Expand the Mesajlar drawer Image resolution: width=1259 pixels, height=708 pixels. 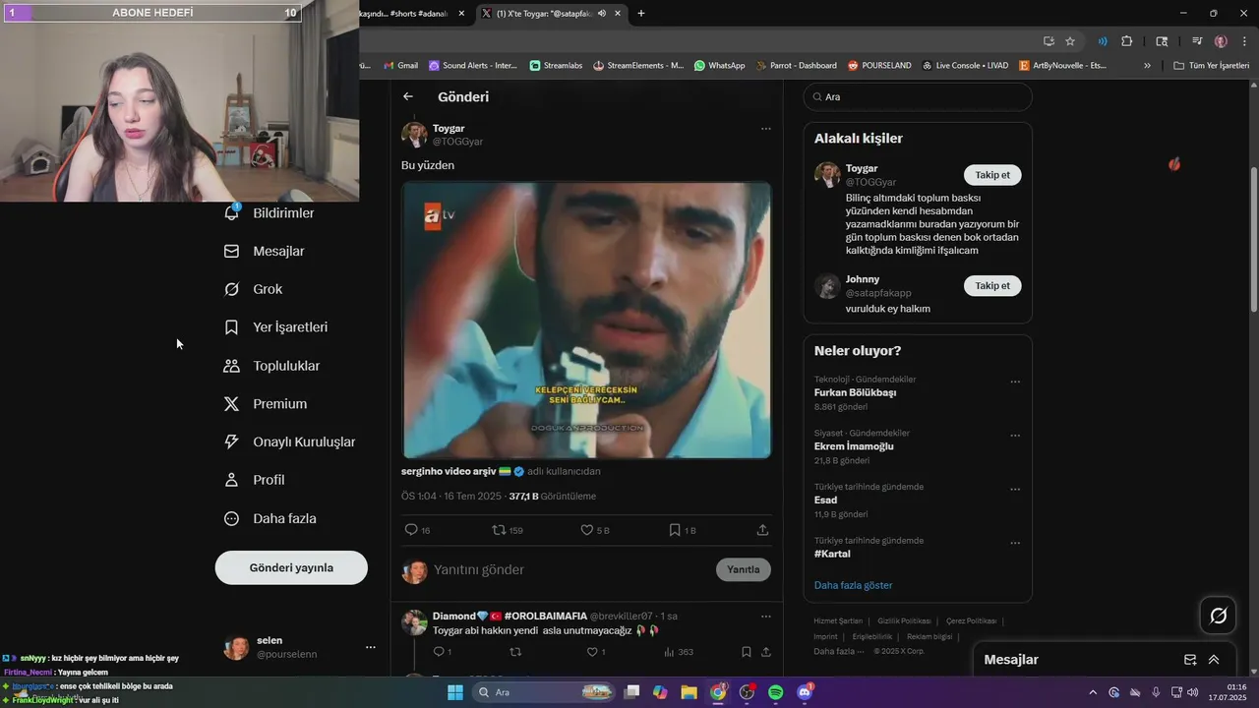click(1214, 660)
